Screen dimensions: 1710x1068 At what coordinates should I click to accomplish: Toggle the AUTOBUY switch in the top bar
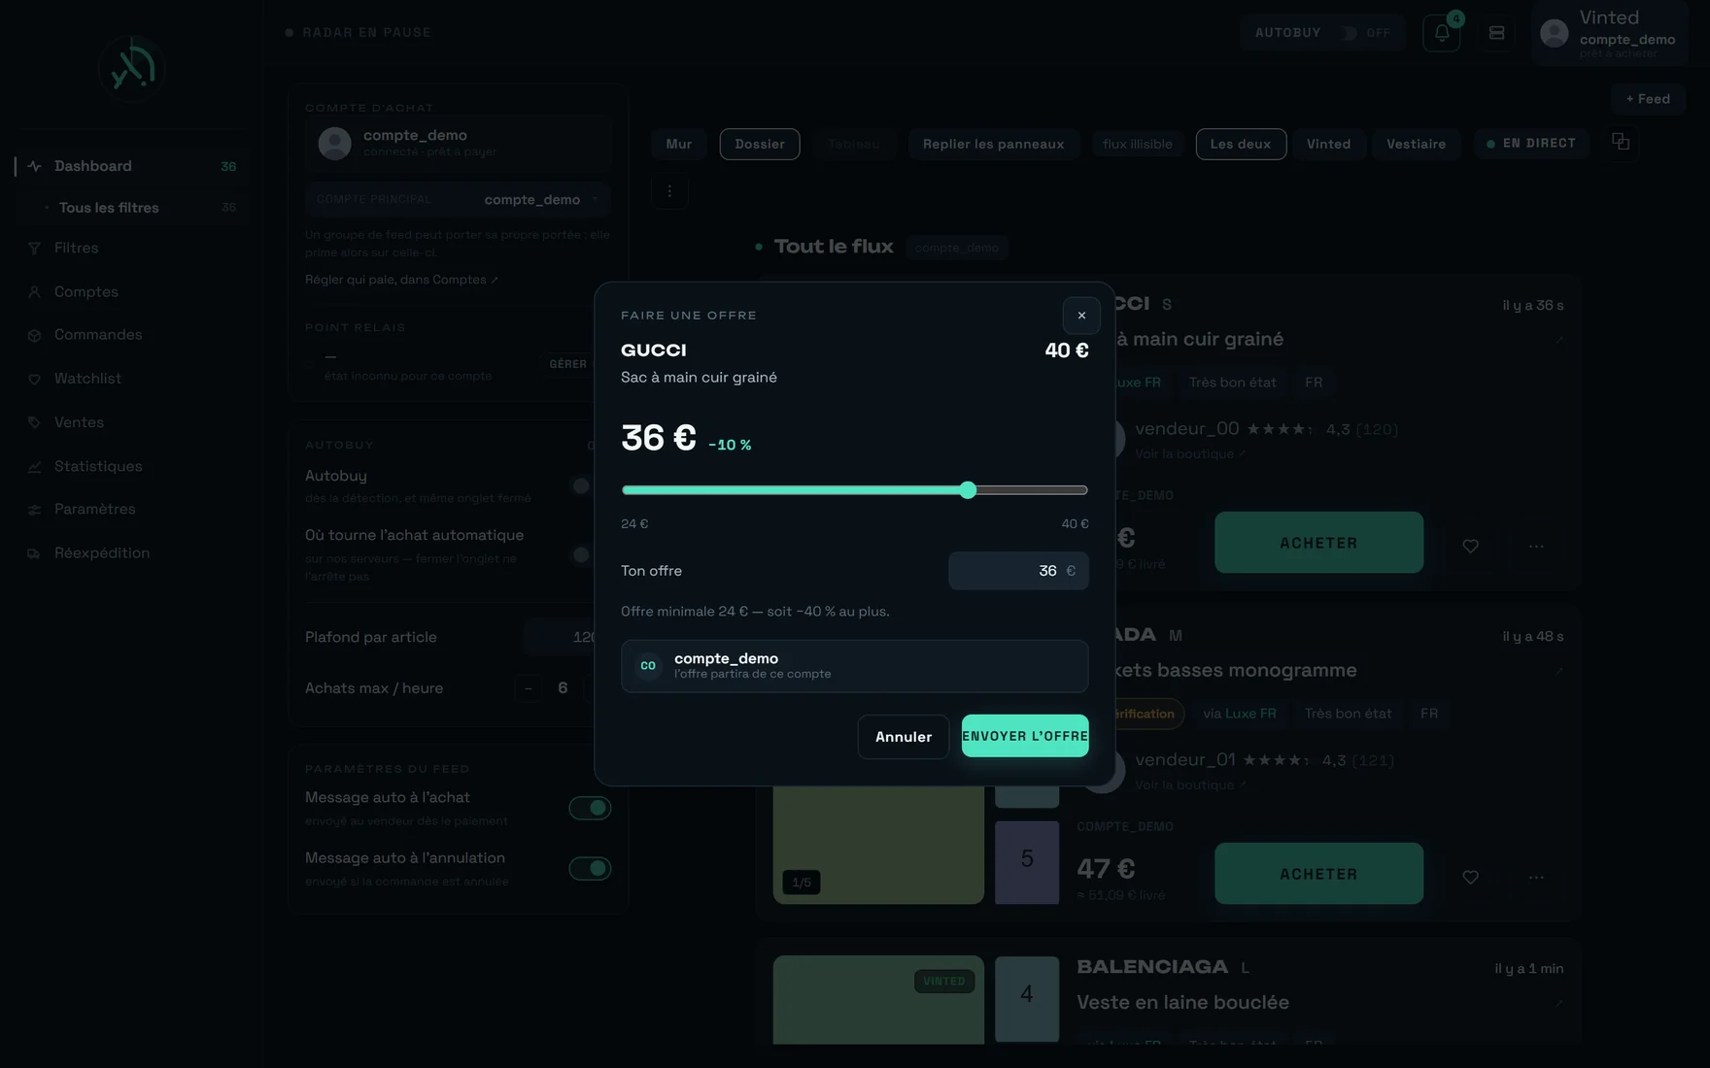click(1349, 33)
